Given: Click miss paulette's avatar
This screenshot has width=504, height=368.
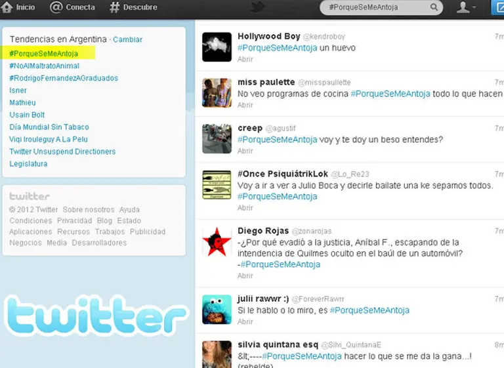Looking at the screenshot, I should point(217,93).
